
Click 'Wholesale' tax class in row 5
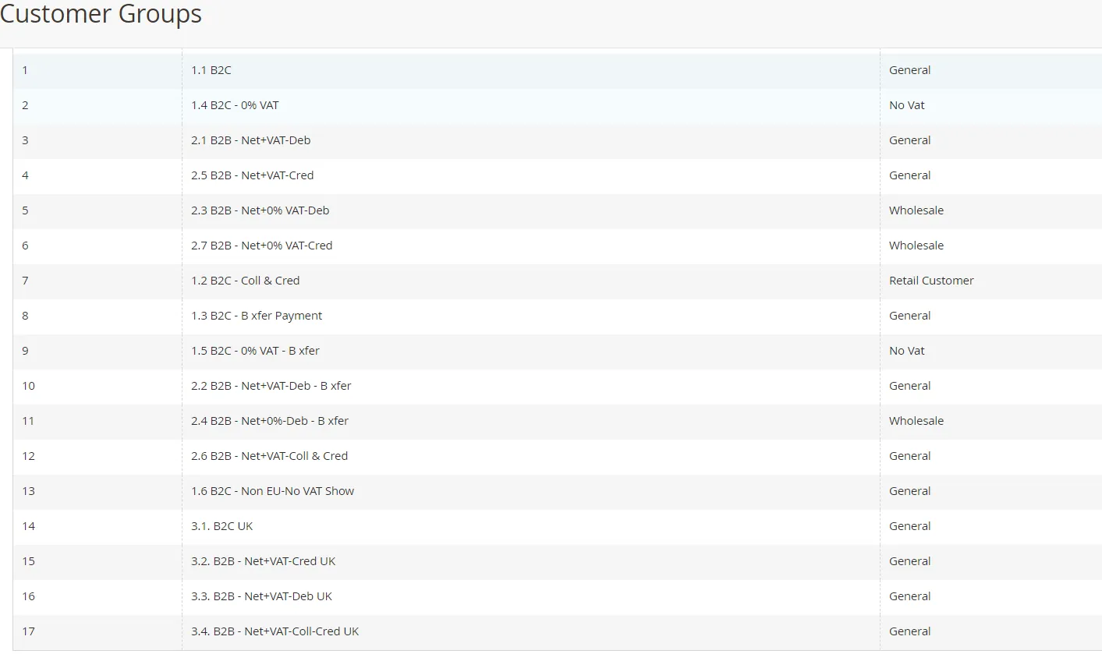[916, 210]
